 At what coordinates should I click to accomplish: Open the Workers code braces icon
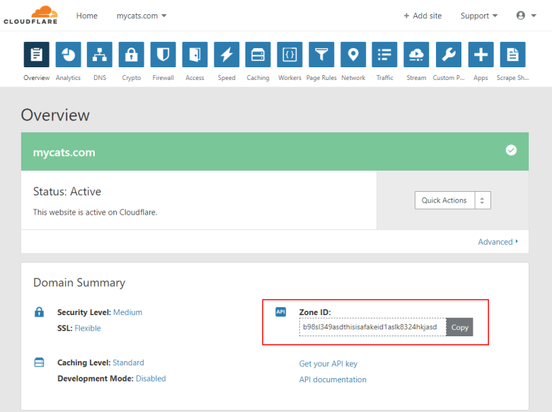289,55
